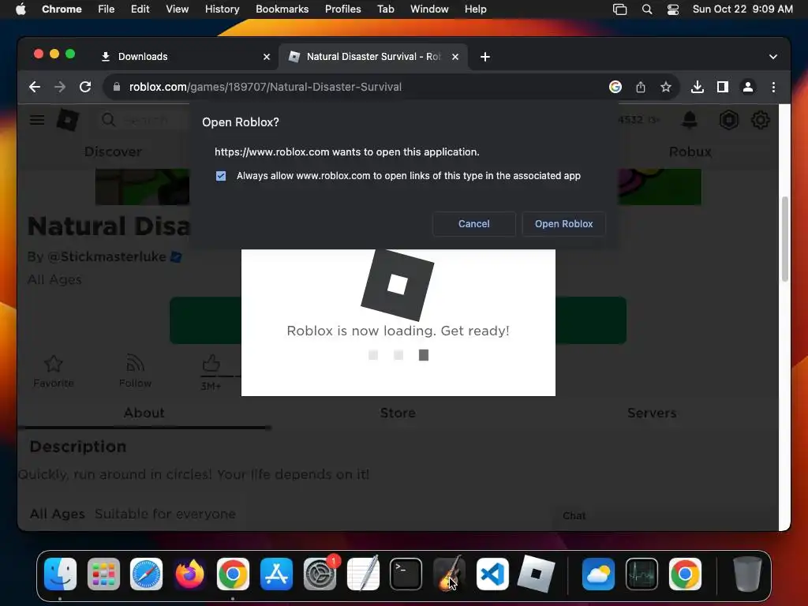Open the Bookmarks menu

(x=282, y=9)
